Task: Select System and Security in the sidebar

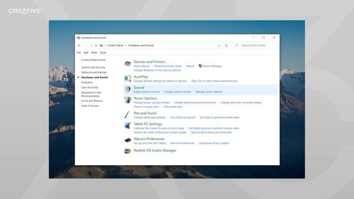Action: (93, 67)
